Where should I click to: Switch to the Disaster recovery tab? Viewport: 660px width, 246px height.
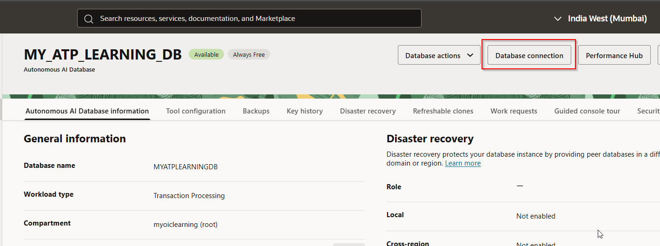click(368, 111)
